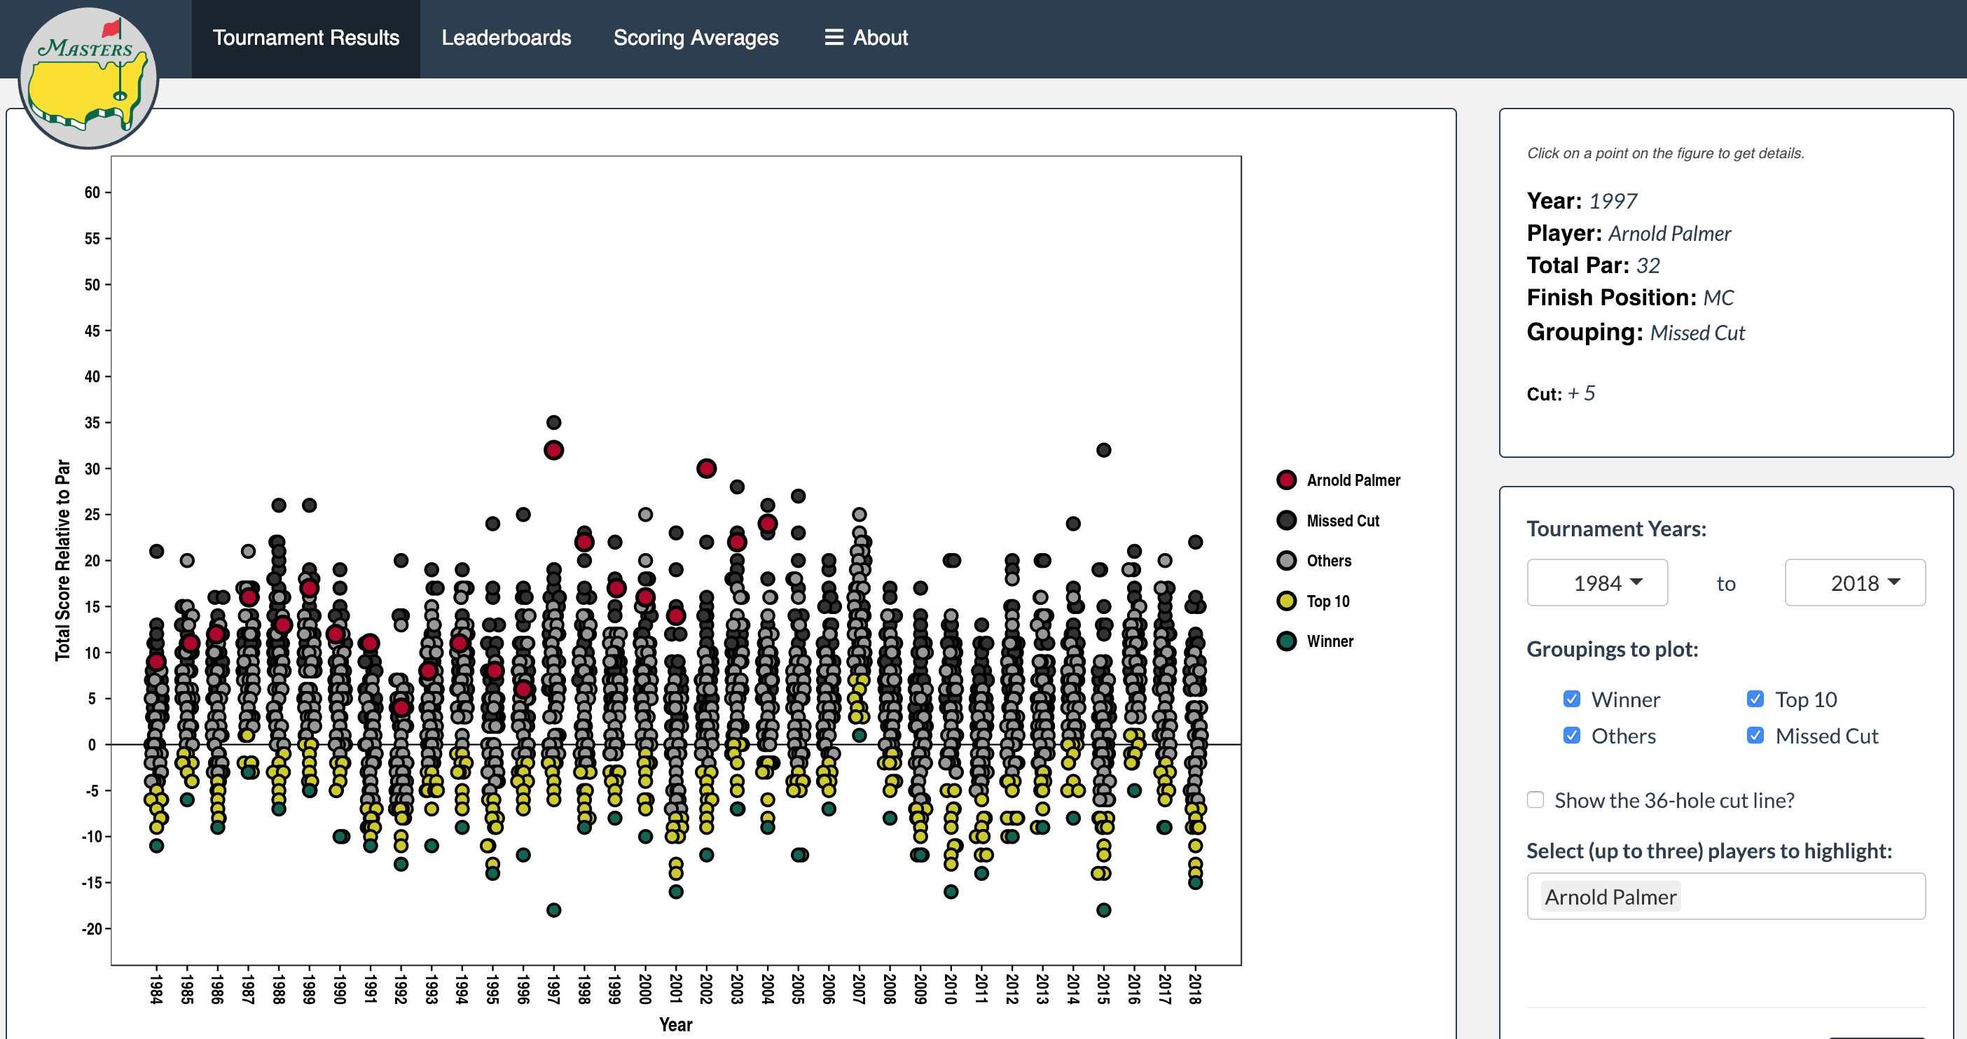The height and width of the screenshot is (1039, 1967).
Task: Click Arnold Palmer's 1997 red point at +32
Action: [553, 450]
